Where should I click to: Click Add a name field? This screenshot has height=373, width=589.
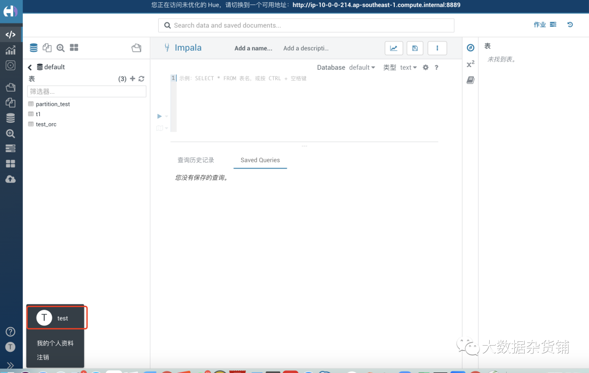[253, 48]
